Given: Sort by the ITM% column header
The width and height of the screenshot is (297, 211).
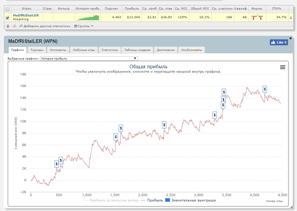Looking at the screenshot, I should click(x=277, y=9).
